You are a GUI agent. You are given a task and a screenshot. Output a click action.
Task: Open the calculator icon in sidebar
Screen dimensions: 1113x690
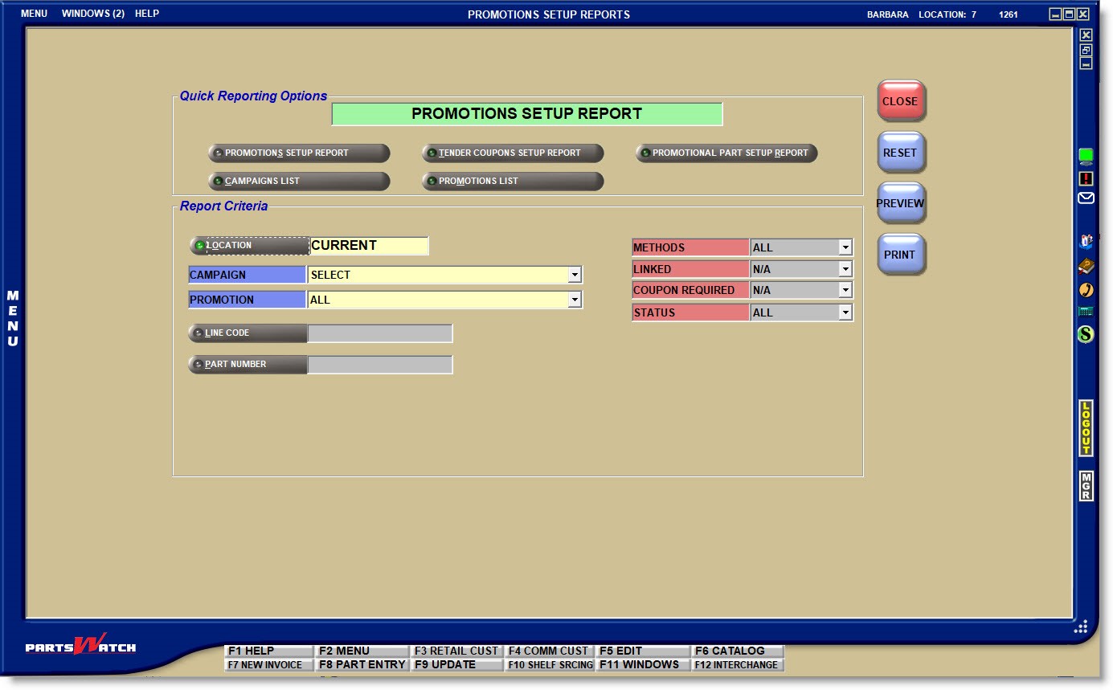[x=1086, y=312]
